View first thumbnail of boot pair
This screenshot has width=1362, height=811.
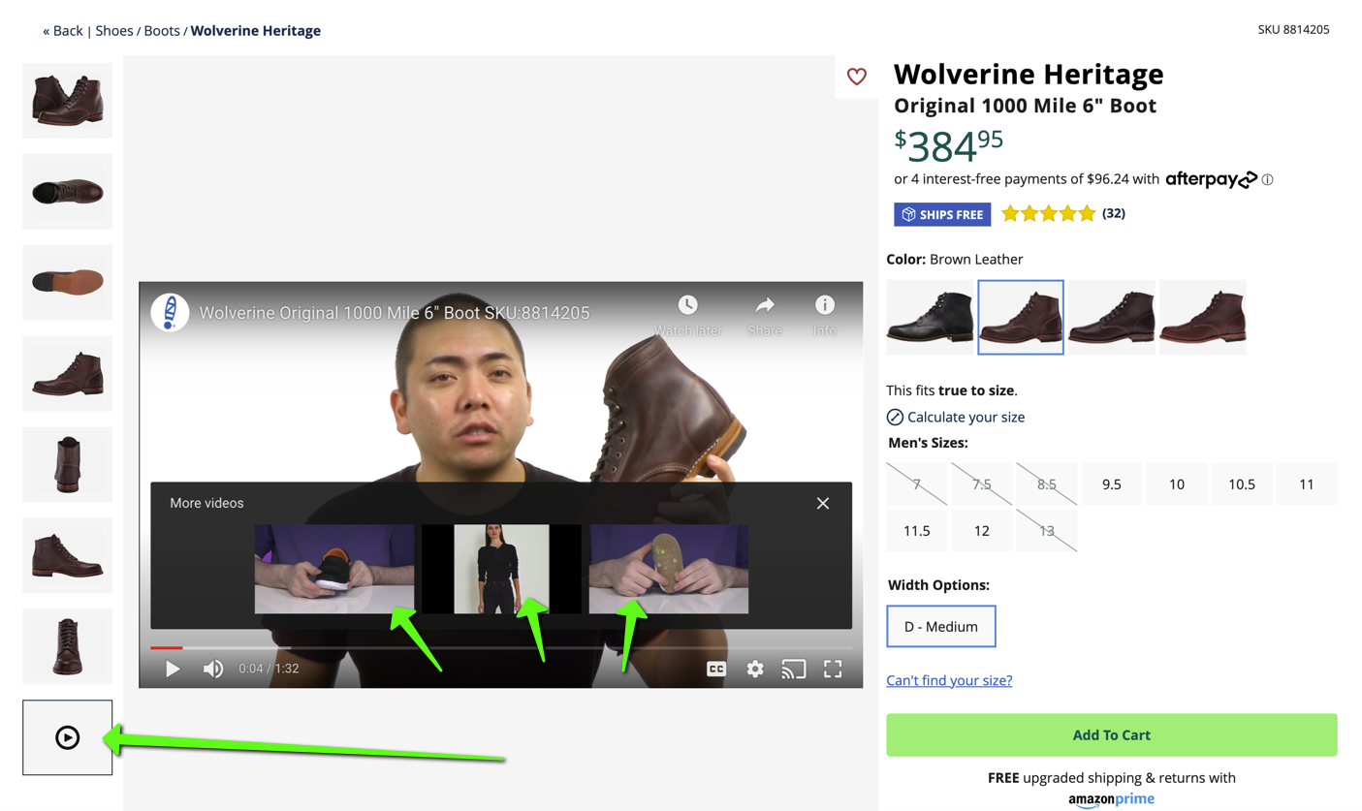point(68,101)
